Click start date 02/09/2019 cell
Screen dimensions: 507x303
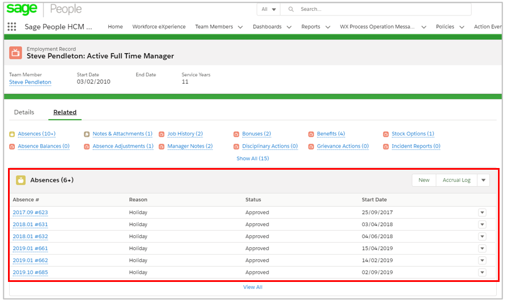pyautogui.click(x=377, y=272)
